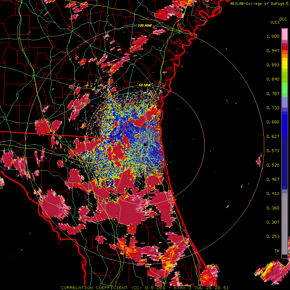
Task: Click the yellow segment of the color bar
Action: tap(285, 63)
